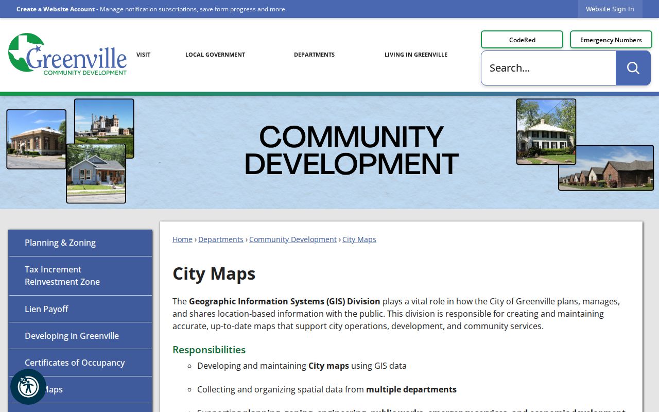Viewport: 659px width, 412px height.
Task: Click the Responsibilities subheading
Action: pos(209,350)
